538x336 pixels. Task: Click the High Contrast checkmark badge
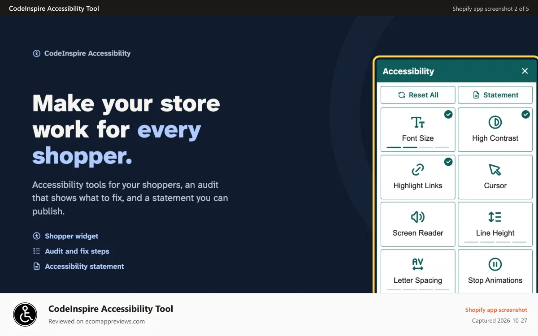coord(525,115)
